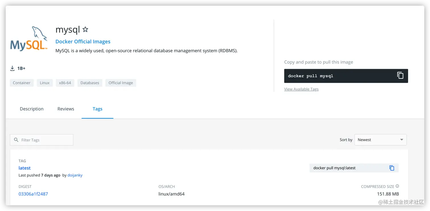Select the Tags tab
The image size is (430, 211).
(98, 109)
